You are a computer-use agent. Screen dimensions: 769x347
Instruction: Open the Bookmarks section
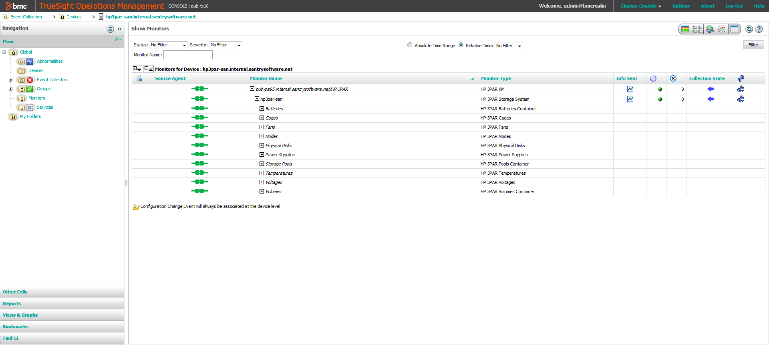pos(62,327)
